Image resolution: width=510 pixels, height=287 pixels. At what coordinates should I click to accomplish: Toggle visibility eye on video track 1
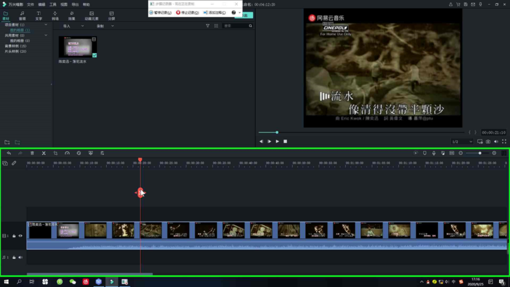21,236
